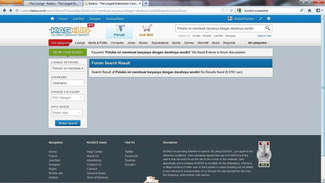
Task: Click the Refine Search button
Action: (68, 123)
